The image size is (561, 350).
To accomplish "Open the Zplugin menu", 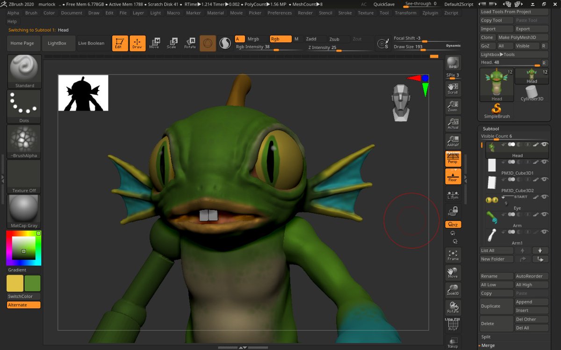I will pos(430,13).
